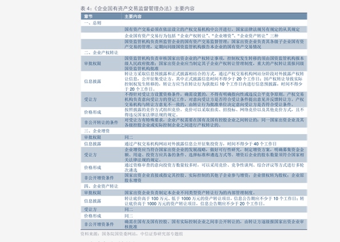Click '审批权限' beside '国资监管机构负责审核国家出资企业'
The height and width of the screenshot is (242, 340).
tap(93, 63)
